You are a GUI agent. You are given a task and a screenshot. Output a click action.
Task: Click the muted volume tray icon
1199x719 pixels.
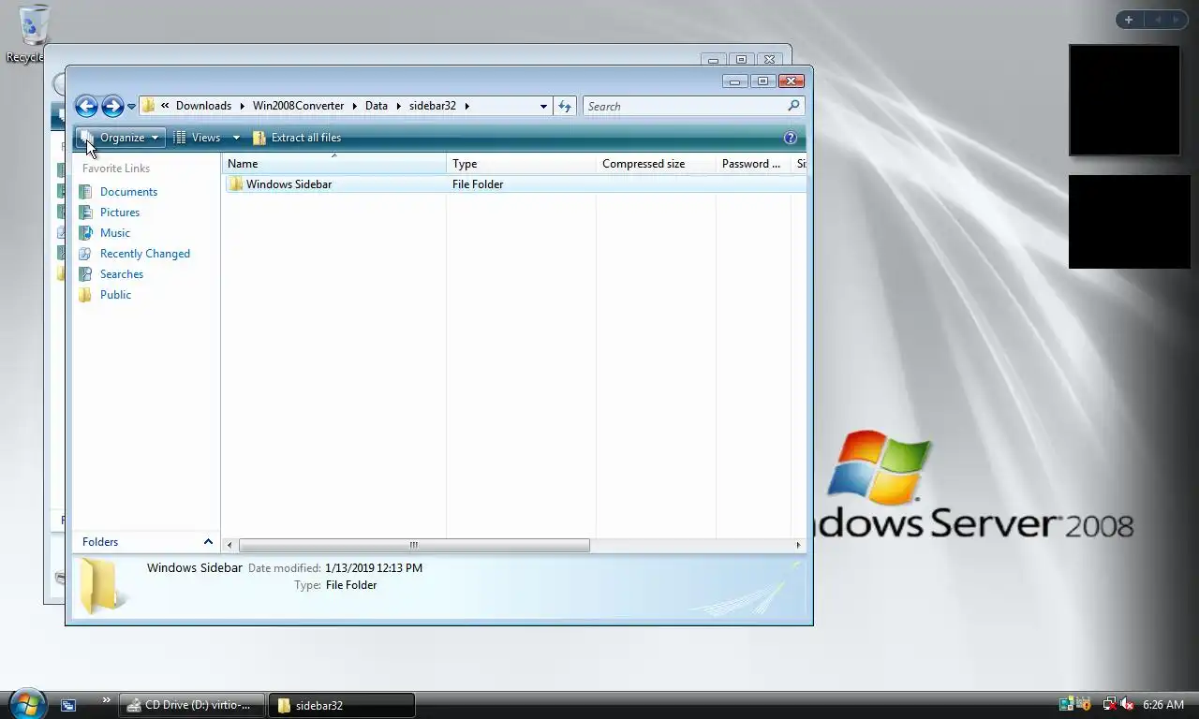coord(1127,704)
